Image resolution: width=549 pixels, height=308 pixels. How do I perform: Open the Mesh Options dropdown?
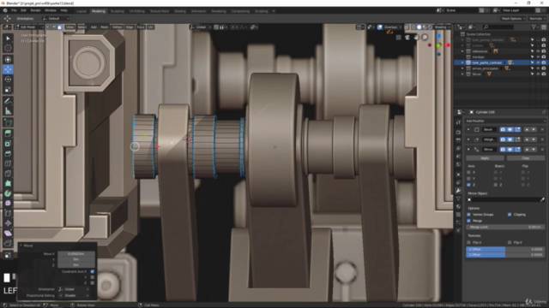(513, 19)
